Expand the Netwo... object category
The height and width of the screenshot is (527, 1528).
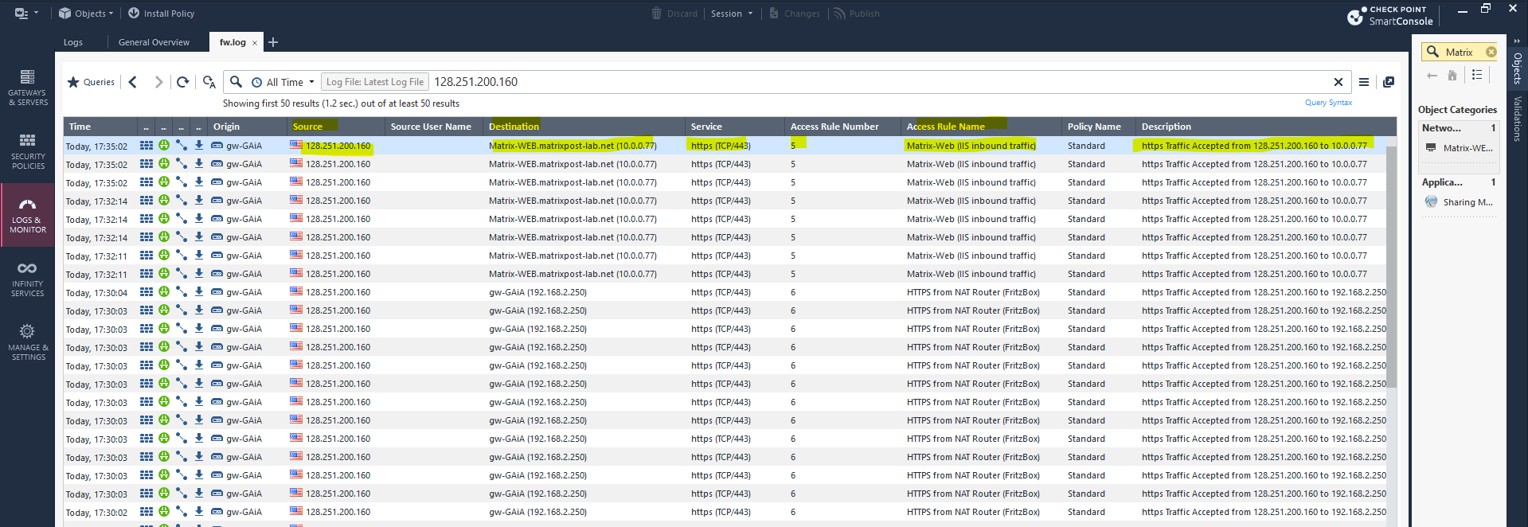1459,127
